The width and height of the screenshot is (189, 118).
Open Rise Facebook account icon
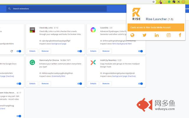(180, 35)
